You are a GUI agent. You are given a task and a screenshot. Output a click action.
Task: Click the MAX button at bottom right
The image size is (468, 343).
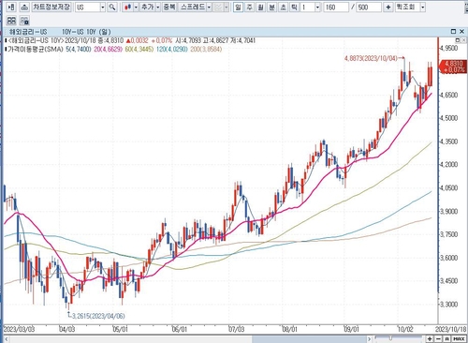pyautogui.click(x=459, y=338)
